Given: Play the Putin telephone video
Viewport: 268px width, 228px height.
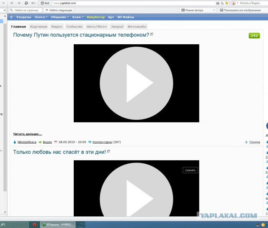Looking at the screenshot, I should [137, 83].
